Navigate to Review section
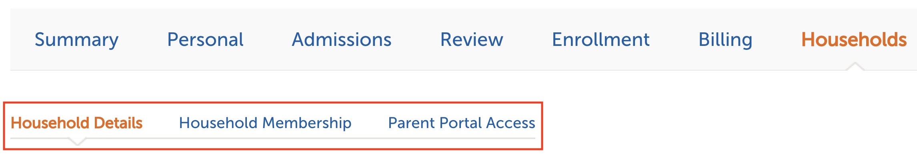The width and height of the screenshot is (917, 154). point(472,40)
